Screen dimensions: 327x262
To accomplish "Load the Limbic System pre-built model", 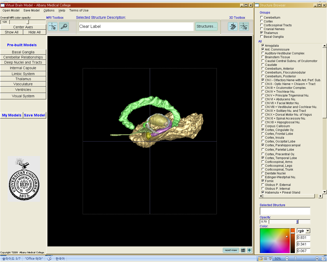I will [x=23, y=74].
